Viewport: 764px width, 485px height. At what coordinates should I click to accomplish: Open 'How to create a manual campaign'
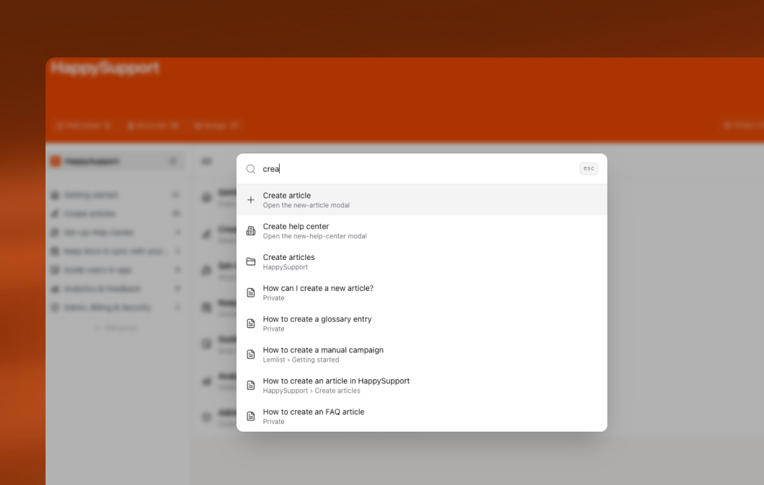[421, 355]
